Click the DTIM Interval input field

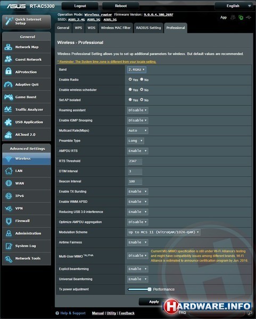[x=135, y=171]
